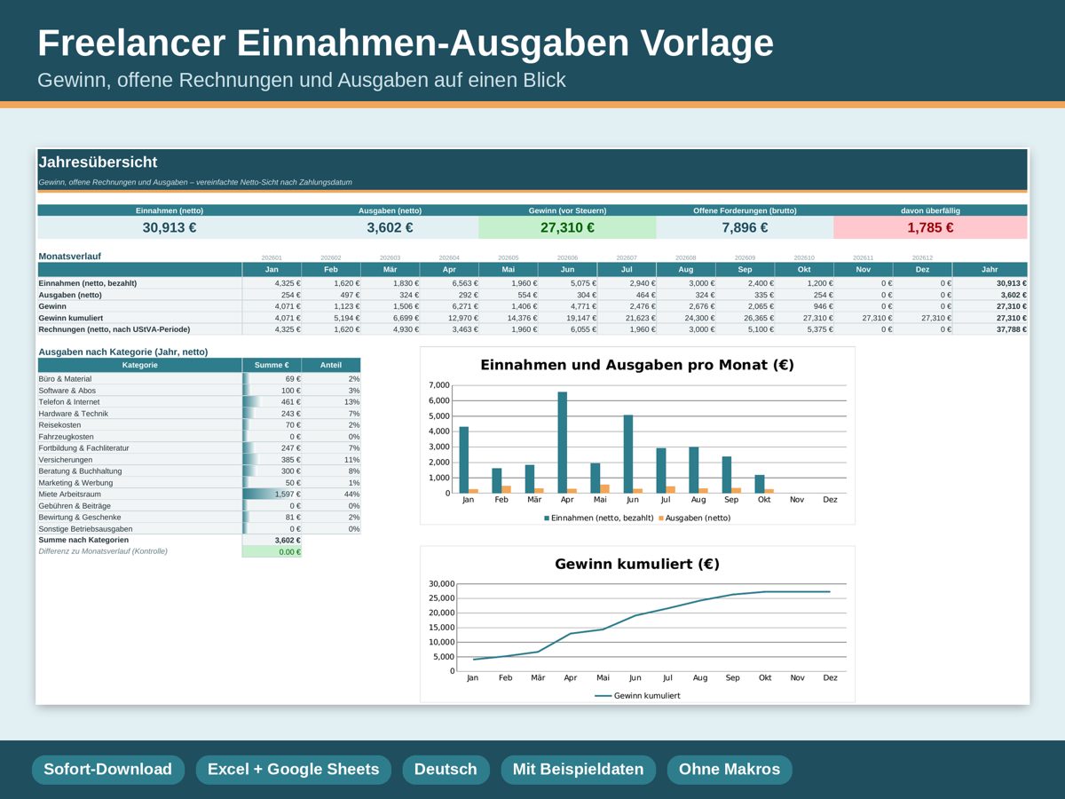The height and width of the screenshot is (799, 1065).
Task: Select the Deutsch badge
Action: click(446, 770)
